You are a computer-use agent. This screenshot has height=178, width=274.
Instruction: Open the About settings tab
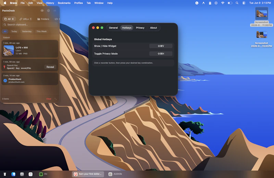click(153, 28)
